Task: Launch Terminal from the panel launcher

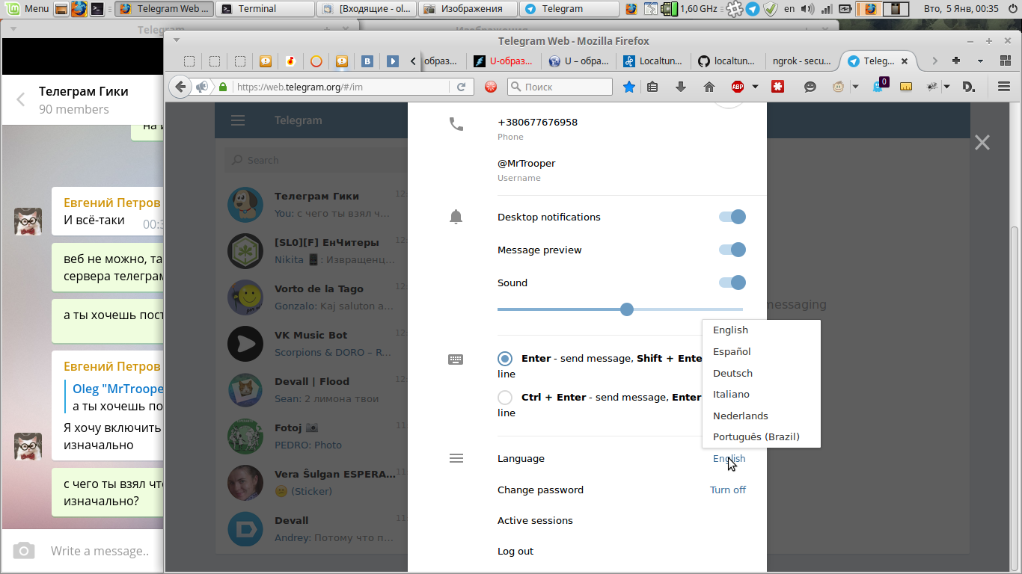Action: tap(97, 9)
